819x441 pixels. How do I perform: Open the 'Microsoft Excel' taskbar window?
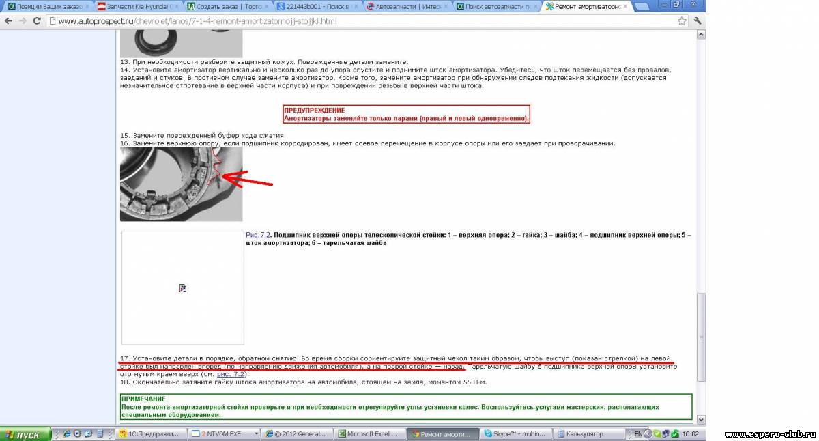pyautogui.click(x=369, y=433)
